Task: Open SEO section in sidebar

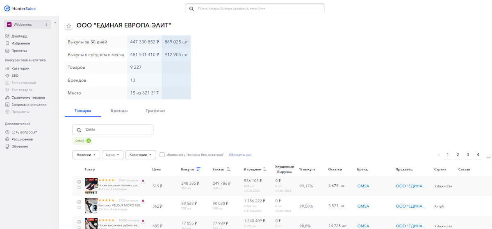Action: point(15,76)
